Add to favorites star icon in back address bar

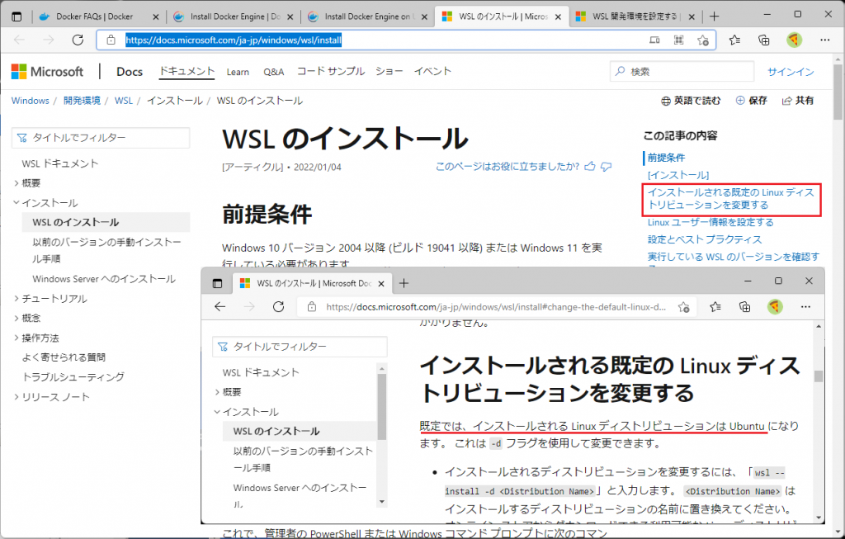pos(703,40)
